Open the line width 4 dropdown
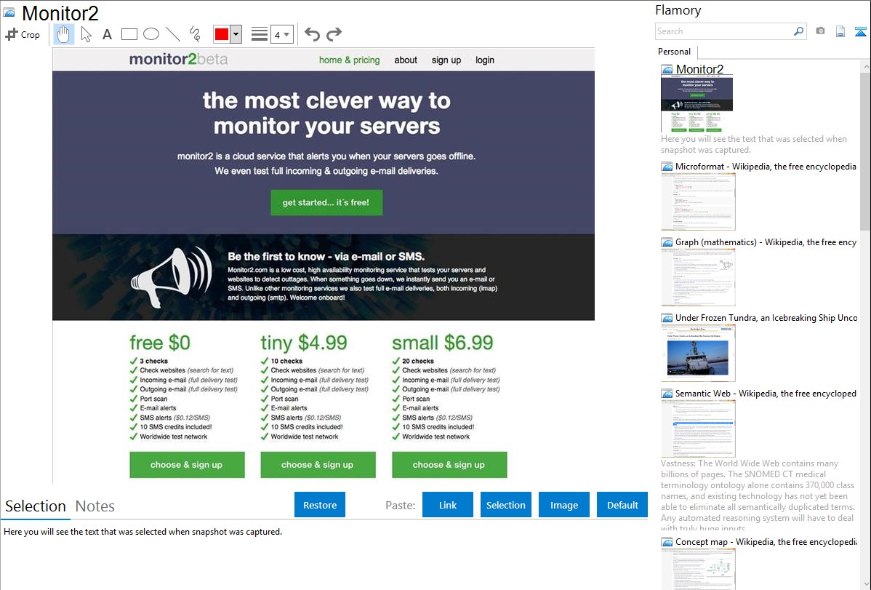Image resolution: width=871 pixels, height=590 pixels. [x=282, y=35]
